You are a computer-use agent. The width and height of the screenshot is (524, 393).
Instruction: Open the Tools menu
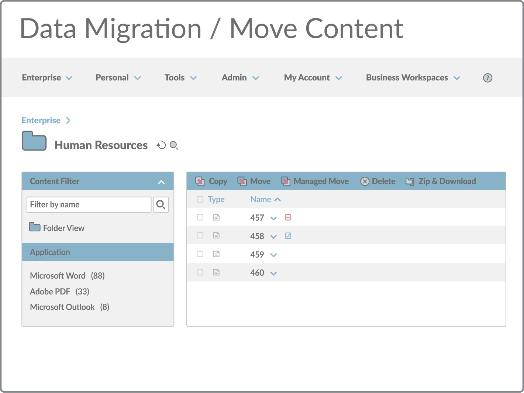point(180,78)
